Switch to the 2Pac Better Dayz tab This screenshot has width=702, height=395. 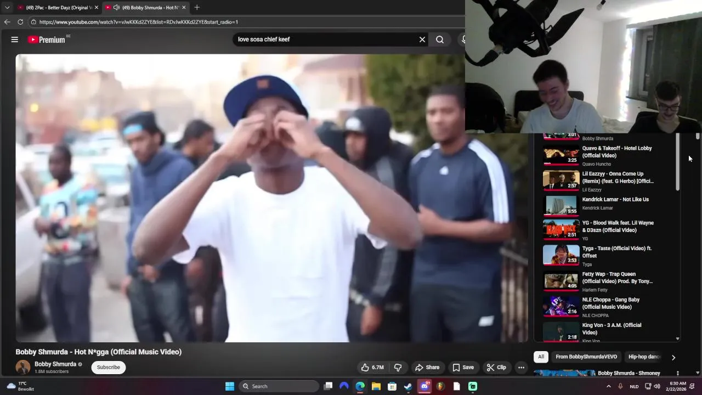58,8
